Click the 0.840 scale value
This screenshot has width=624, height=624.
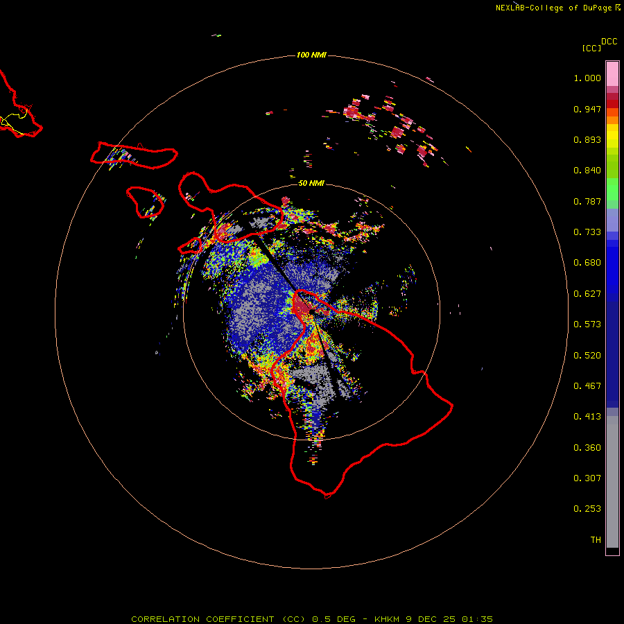click(587, 171)
